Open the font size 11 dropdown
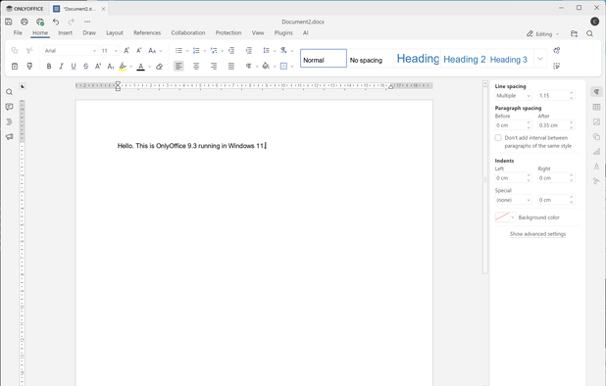Screen dimensions: 606x386 pyautogui.click(x=116, y=51)
